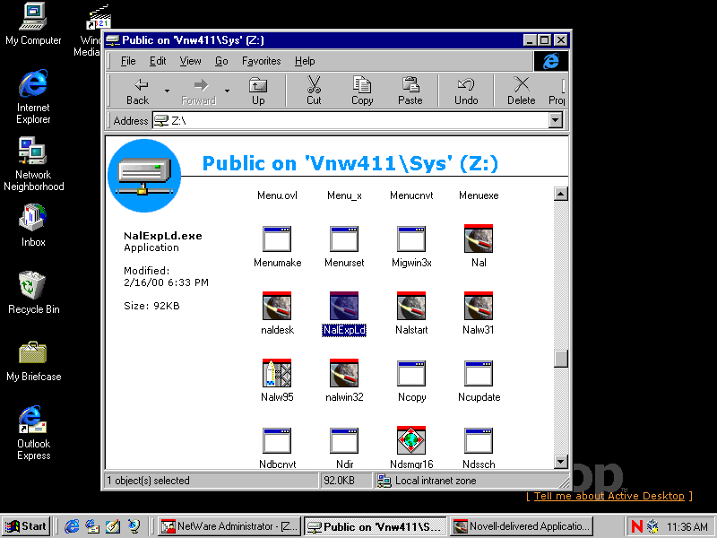Open the Back history dropdown arrow

(167, 91)
